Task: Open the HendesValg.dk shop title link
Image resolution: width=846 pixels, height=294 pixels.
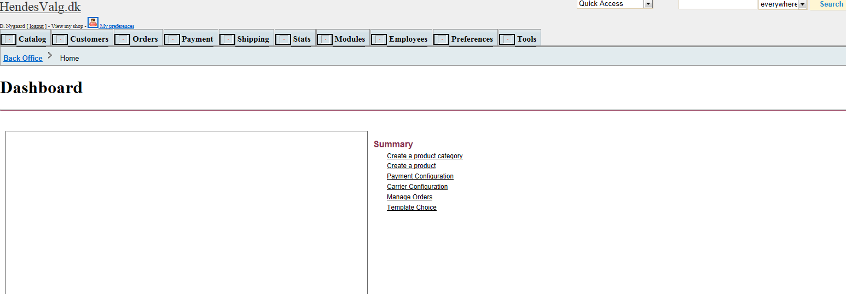Action: pyautogui.click(x=40, y=7)
